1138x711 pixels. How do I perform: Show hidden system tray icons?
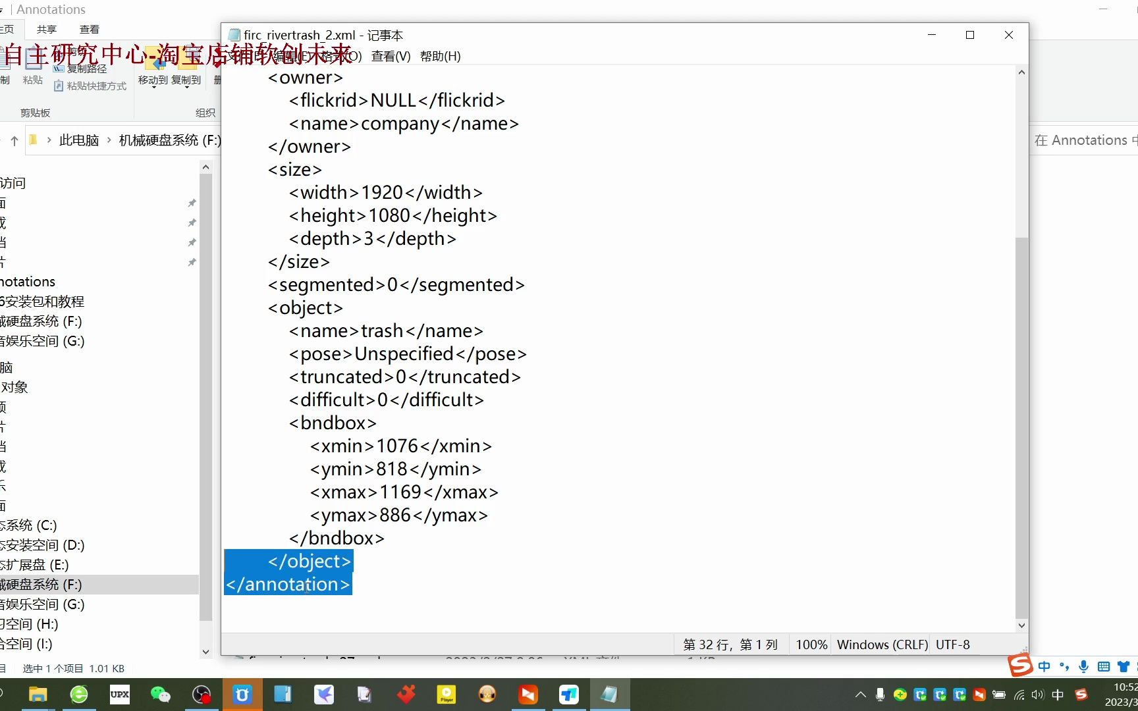(x=861, y=695)
